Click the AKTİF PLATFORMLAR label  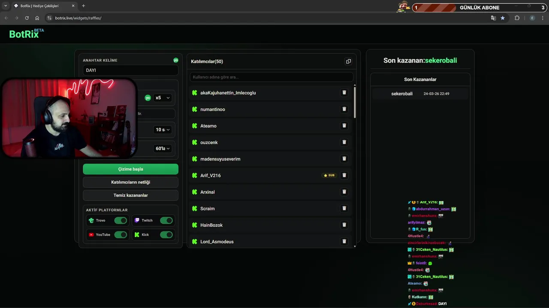coord(107,210)
